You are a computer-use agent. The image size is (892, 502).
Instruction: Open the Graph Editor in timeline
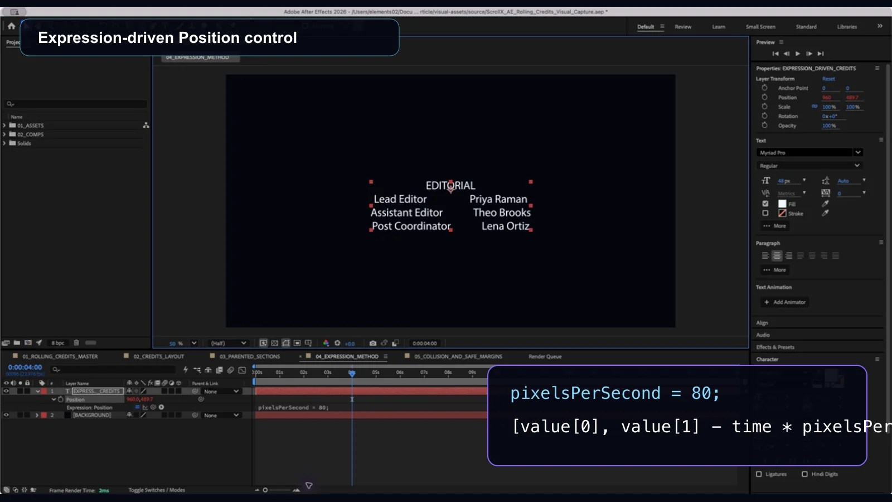click(x=242, y=370)
